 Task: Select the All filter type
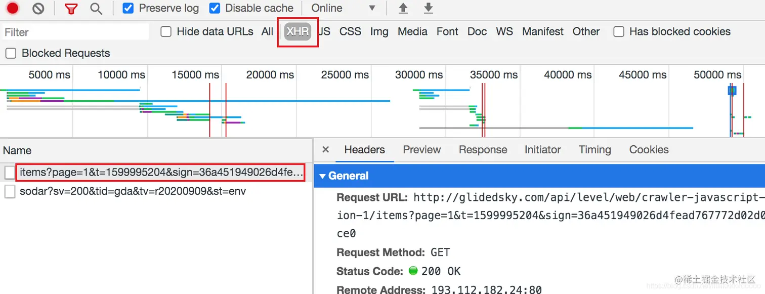[x=267, y=31]
